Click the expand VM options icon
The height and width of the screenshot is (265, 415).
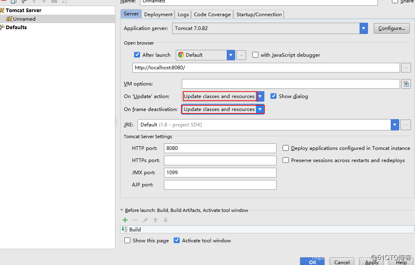click(x=406, y=84)
